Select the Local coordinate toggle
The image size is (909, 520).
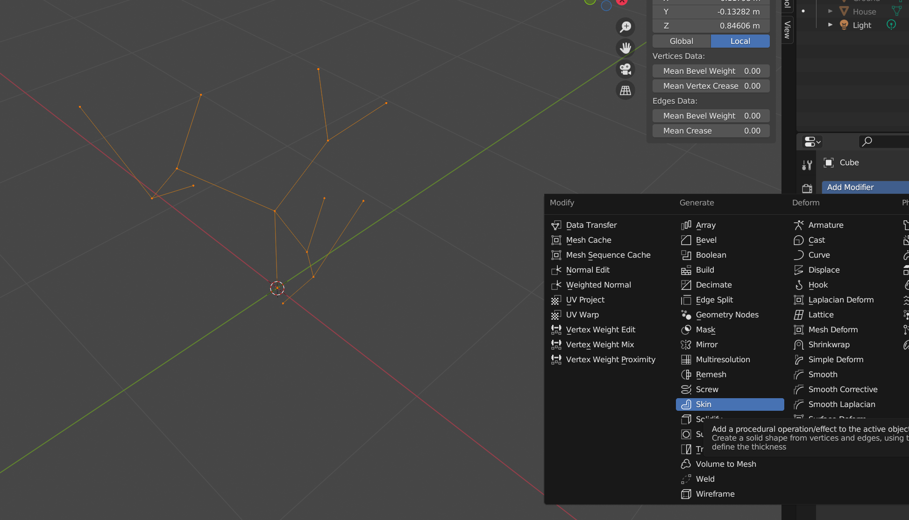(x=740, y=41)
